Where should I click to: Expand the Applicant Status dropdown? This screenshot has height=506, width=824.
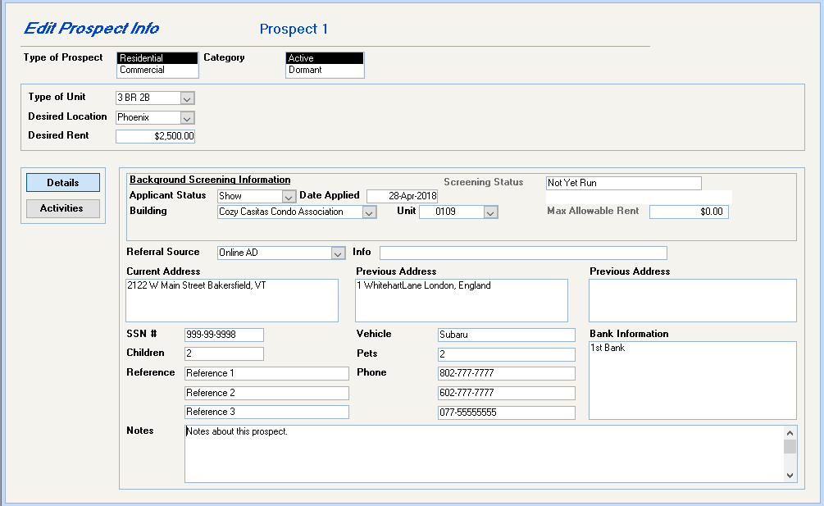pyautogui.click(x=289, y=197)
